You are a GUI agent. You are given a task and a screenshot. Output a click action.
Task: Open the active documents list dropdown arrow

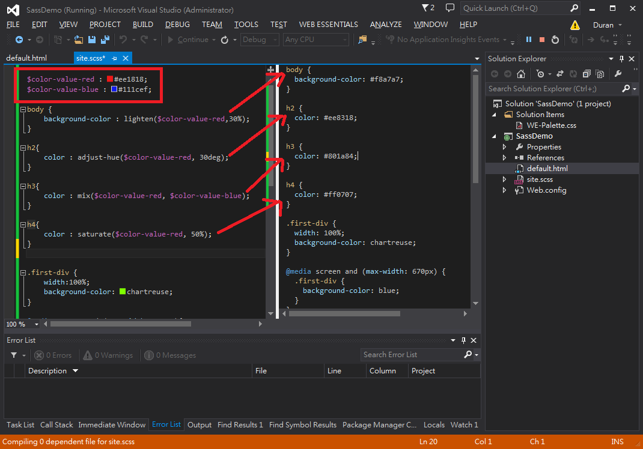point(477,59)
